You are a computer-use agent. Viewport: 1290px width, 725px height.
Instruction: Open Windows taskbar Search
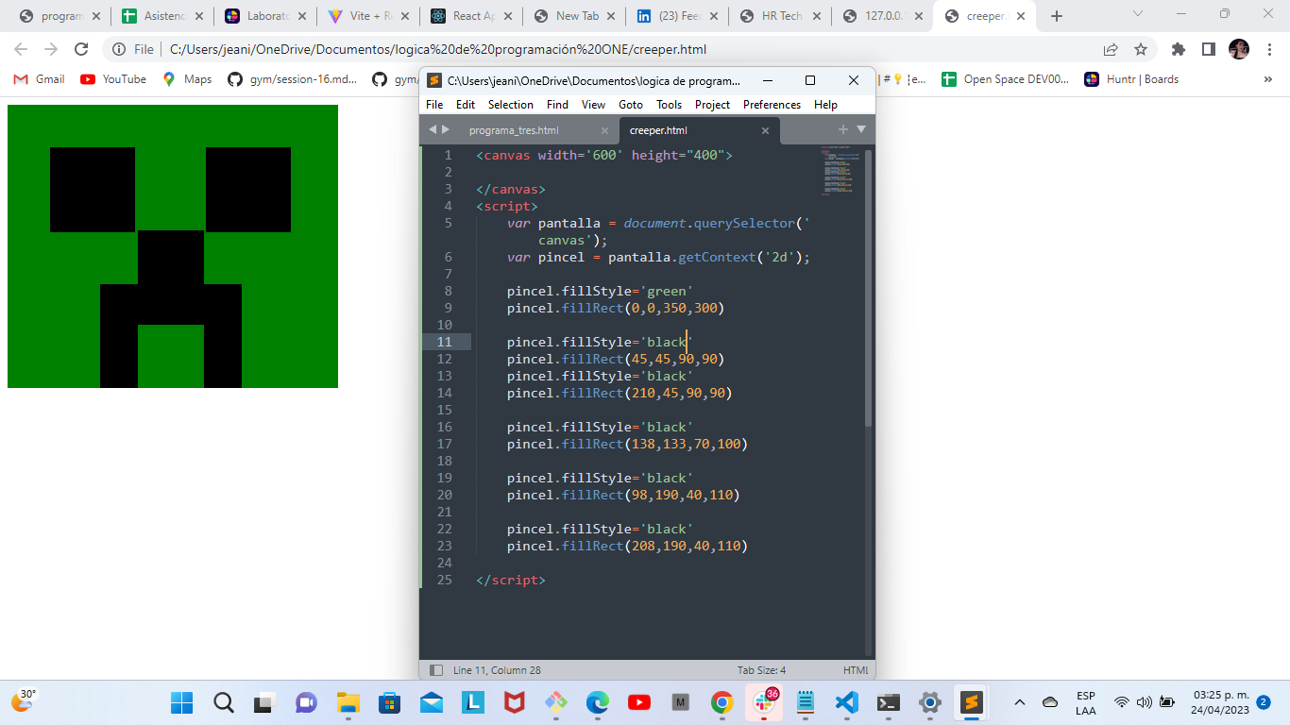pos(223,702)
